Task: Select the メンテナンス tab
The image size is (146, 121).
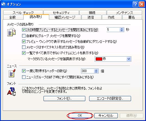Action: point(125,13)
